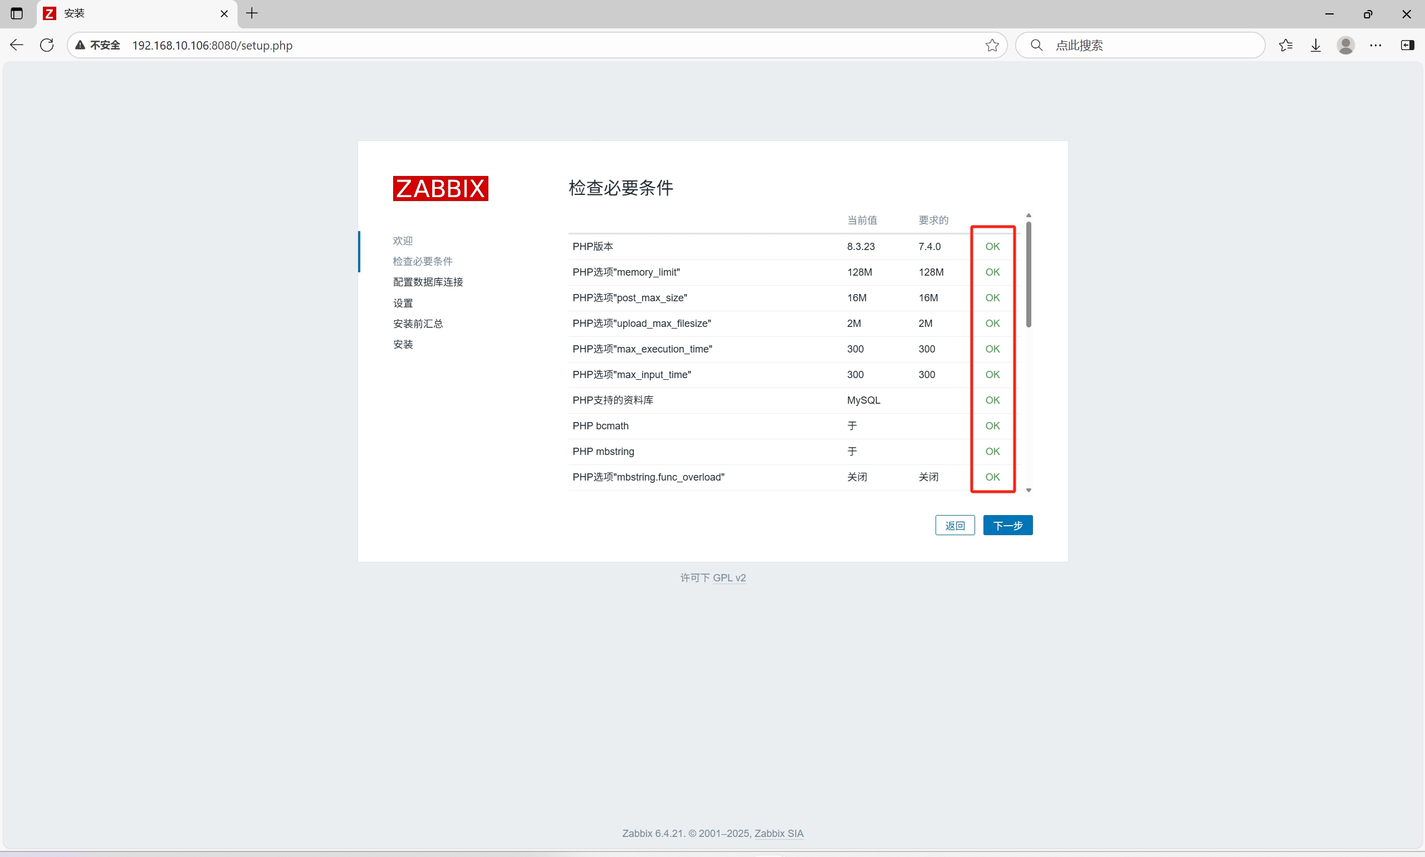Minimize the browser window

click(x=1329, y=13)
